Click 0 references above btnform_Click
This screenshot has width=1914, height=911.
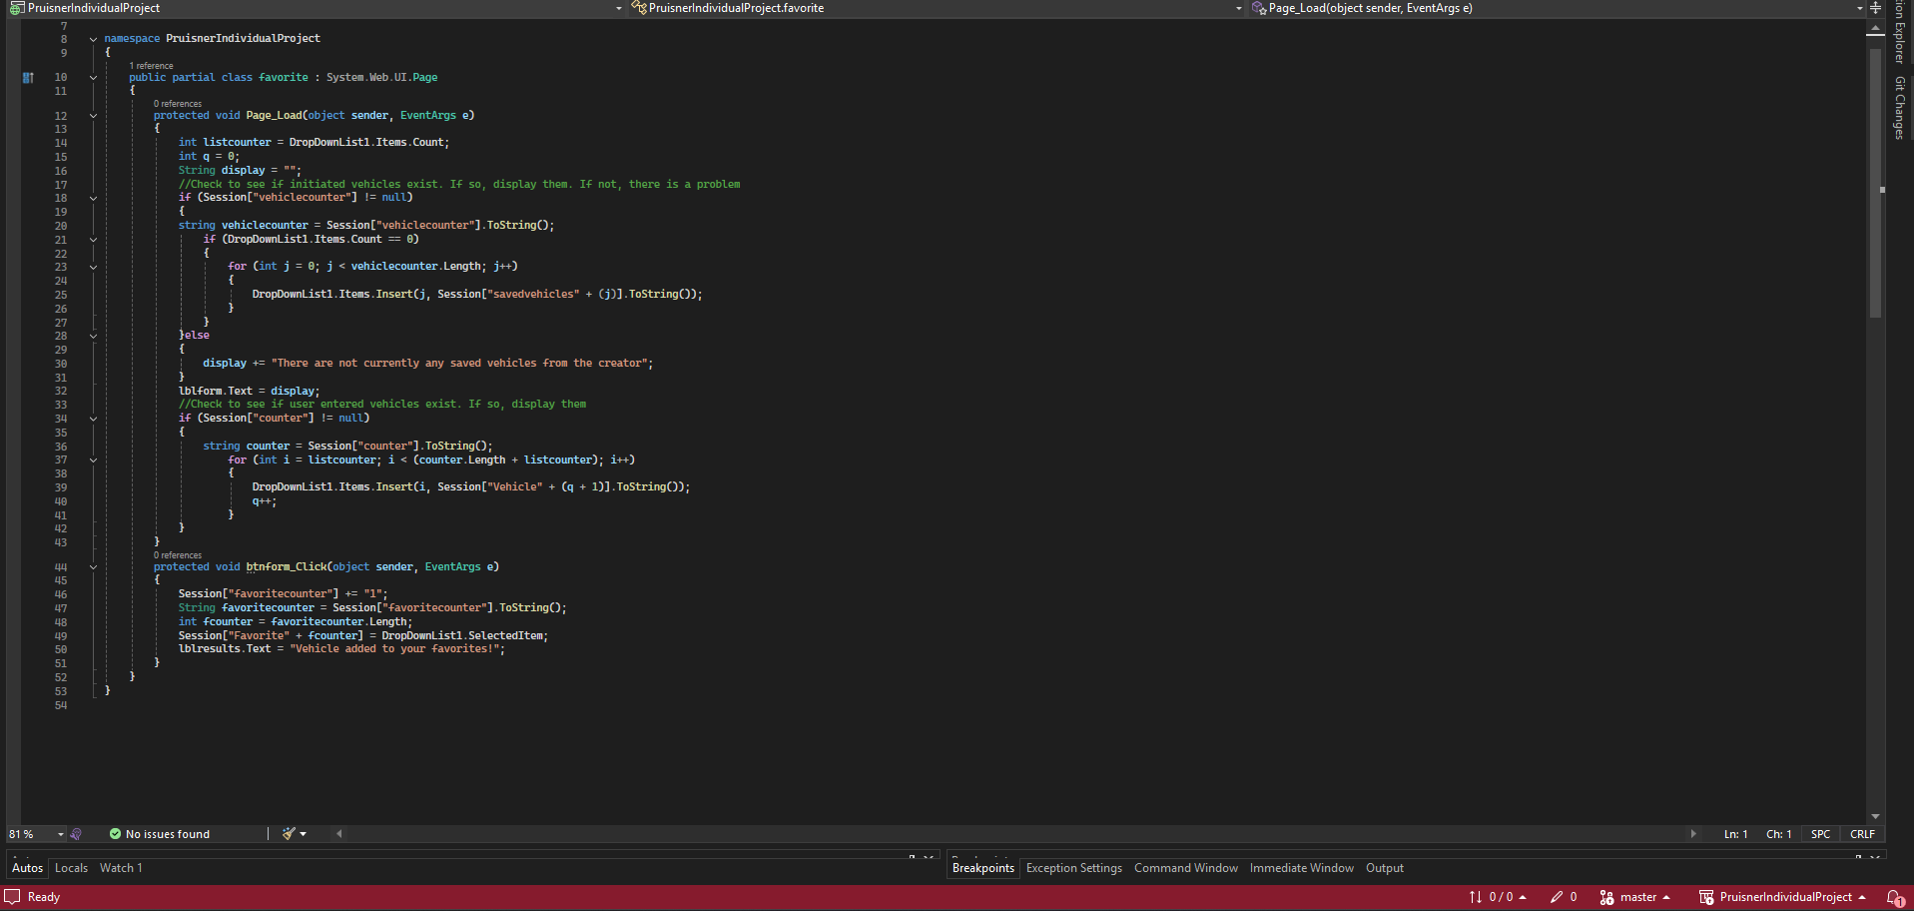[x=178, y=555]
